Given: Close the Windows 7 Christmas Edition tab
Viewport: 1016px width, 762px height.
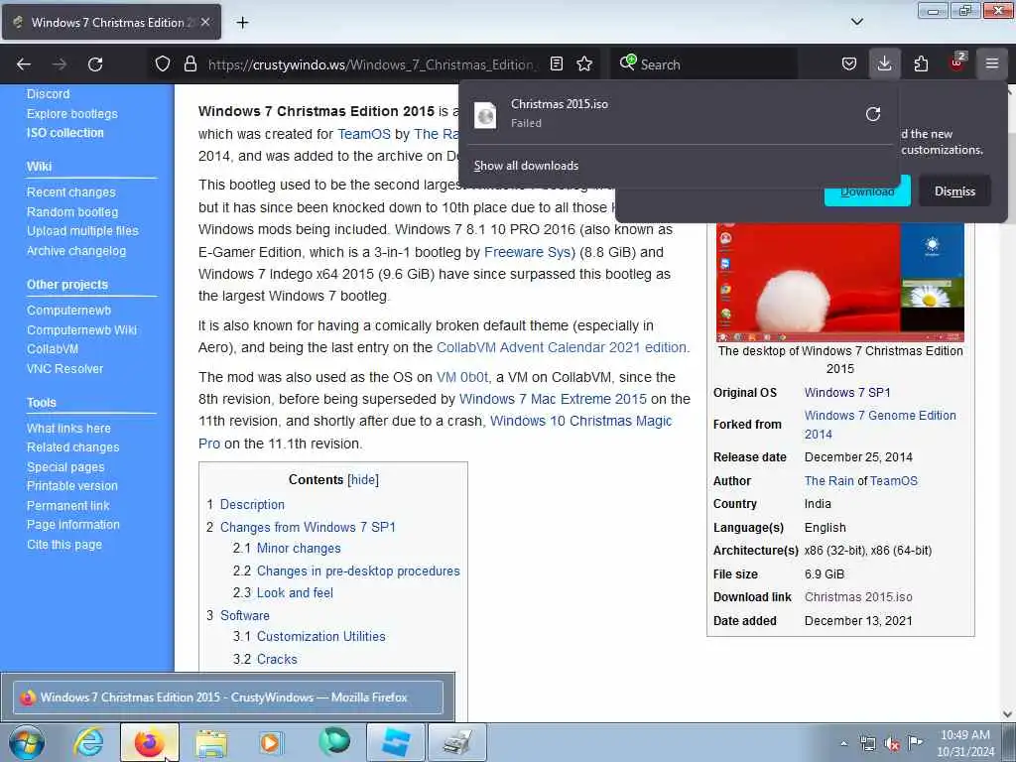Looking at the screenshot, I should (x=205, y=22).
